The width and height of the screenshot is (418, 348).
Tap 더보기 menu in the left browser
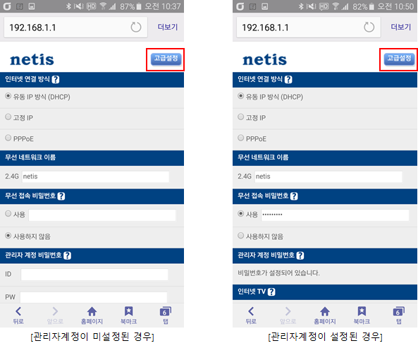(168, 27)
